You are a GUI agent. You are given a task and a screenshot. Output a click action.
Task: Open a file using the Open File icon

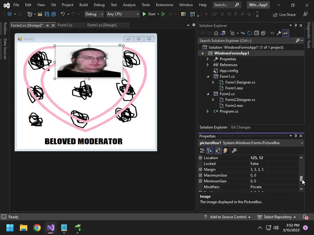40,14
